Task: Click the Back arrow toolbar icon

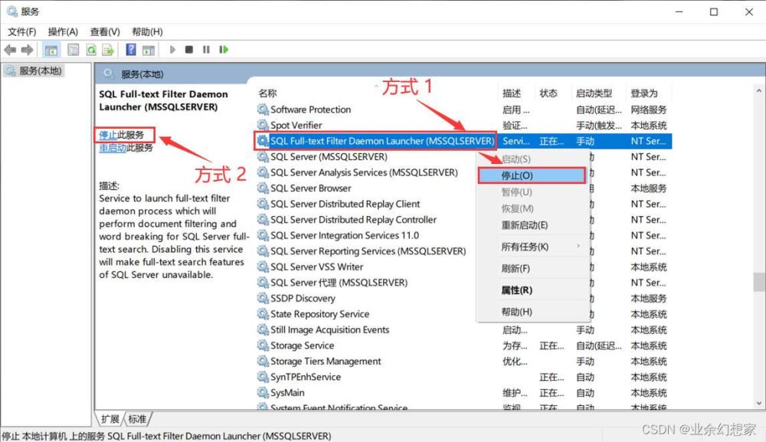Action: tap(10, 50)
